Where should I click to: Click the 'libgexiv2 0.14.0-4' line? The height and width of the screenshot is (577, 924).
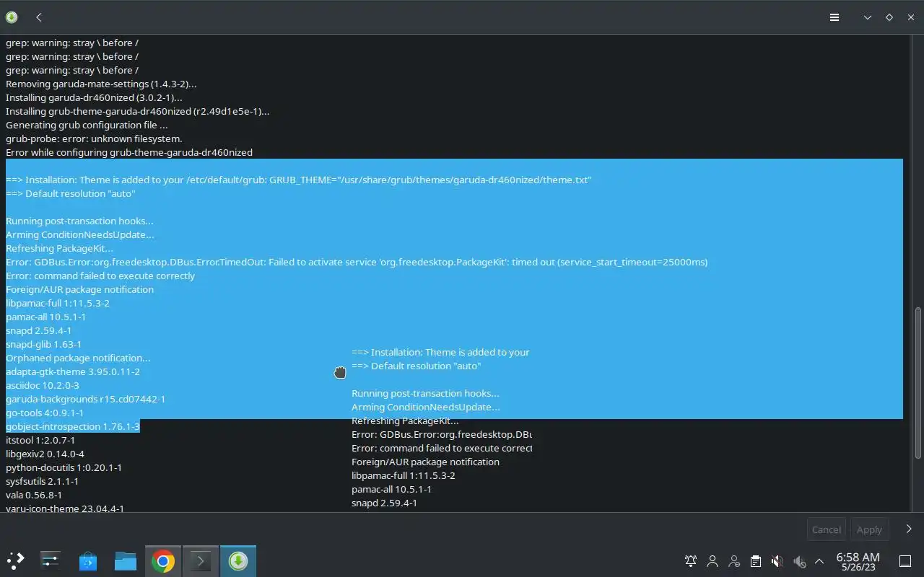point(45,454)
